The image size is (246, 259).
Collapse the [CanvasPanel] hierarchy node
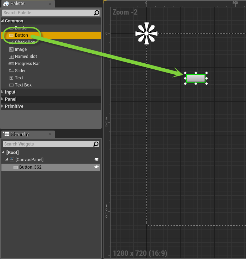(x=7, y=159)
